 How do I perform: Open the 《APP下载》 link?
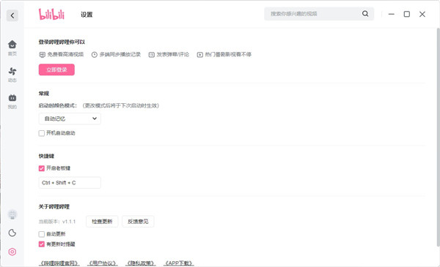179,263
